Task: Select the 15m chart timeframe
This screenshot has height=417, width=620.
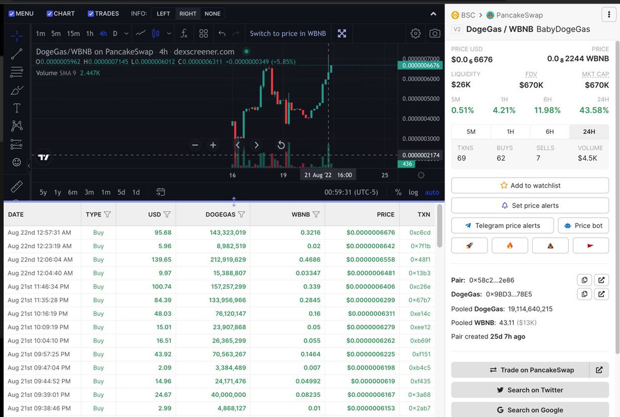Action: pos(73,34)
